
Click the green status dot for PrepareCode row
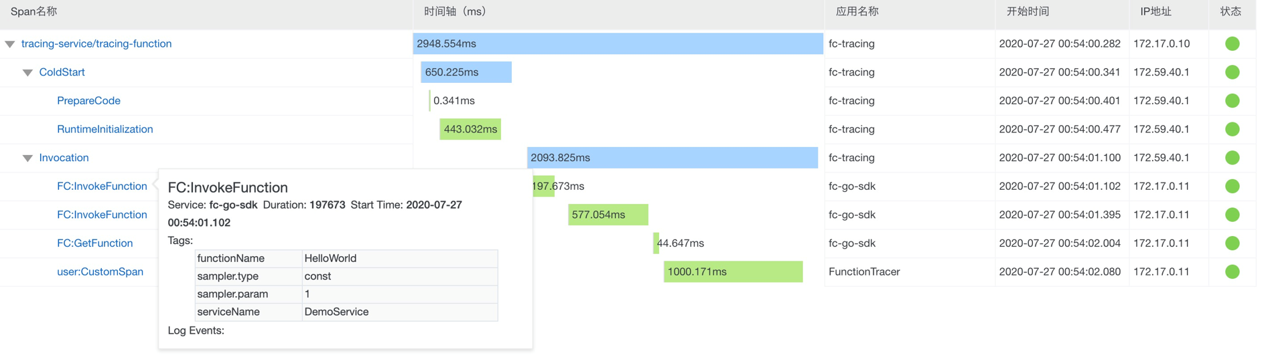pyautogui.click(x=1231, y=101)
